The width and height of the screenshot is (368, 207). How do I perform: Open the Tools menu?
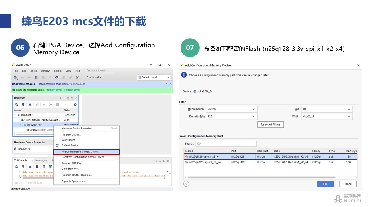click(x=34, y=71)
